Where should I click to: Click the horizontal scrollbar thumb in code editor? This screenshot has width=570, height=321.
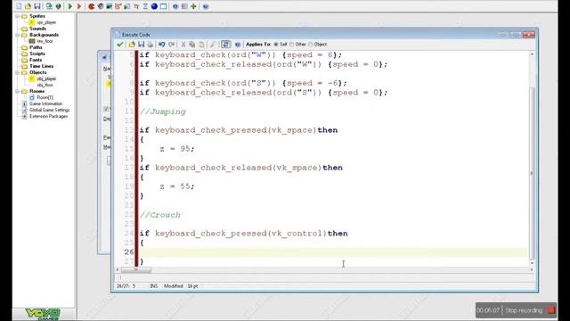136,270
